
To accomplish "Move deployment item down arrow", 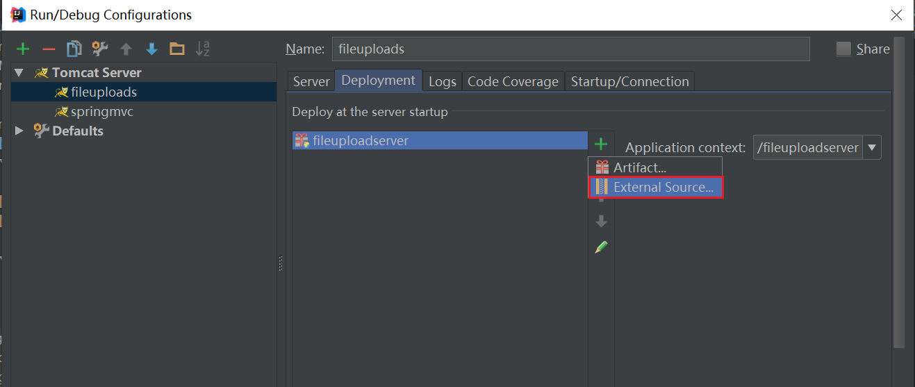I will tap(602, 222).
